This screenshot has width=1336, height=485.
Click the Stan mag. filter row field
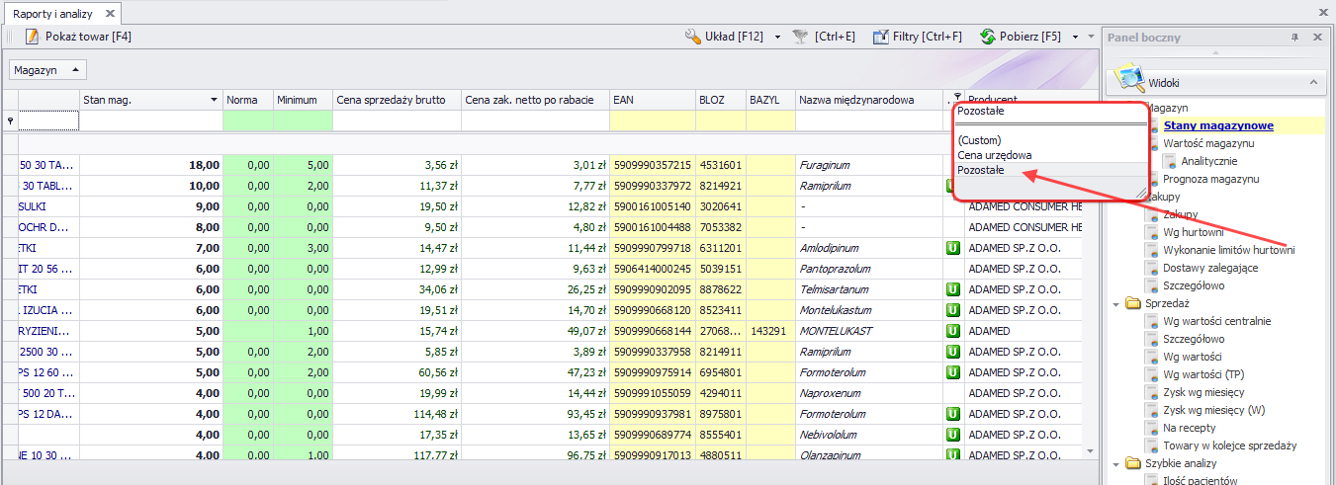pyautogui.click(x=150, y=121)
